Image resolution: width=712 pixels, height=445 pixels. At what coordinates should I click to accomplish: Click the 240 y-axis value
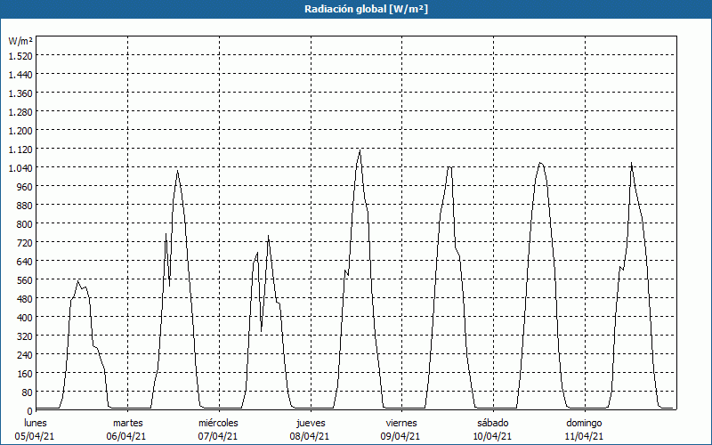click(25, 355)
